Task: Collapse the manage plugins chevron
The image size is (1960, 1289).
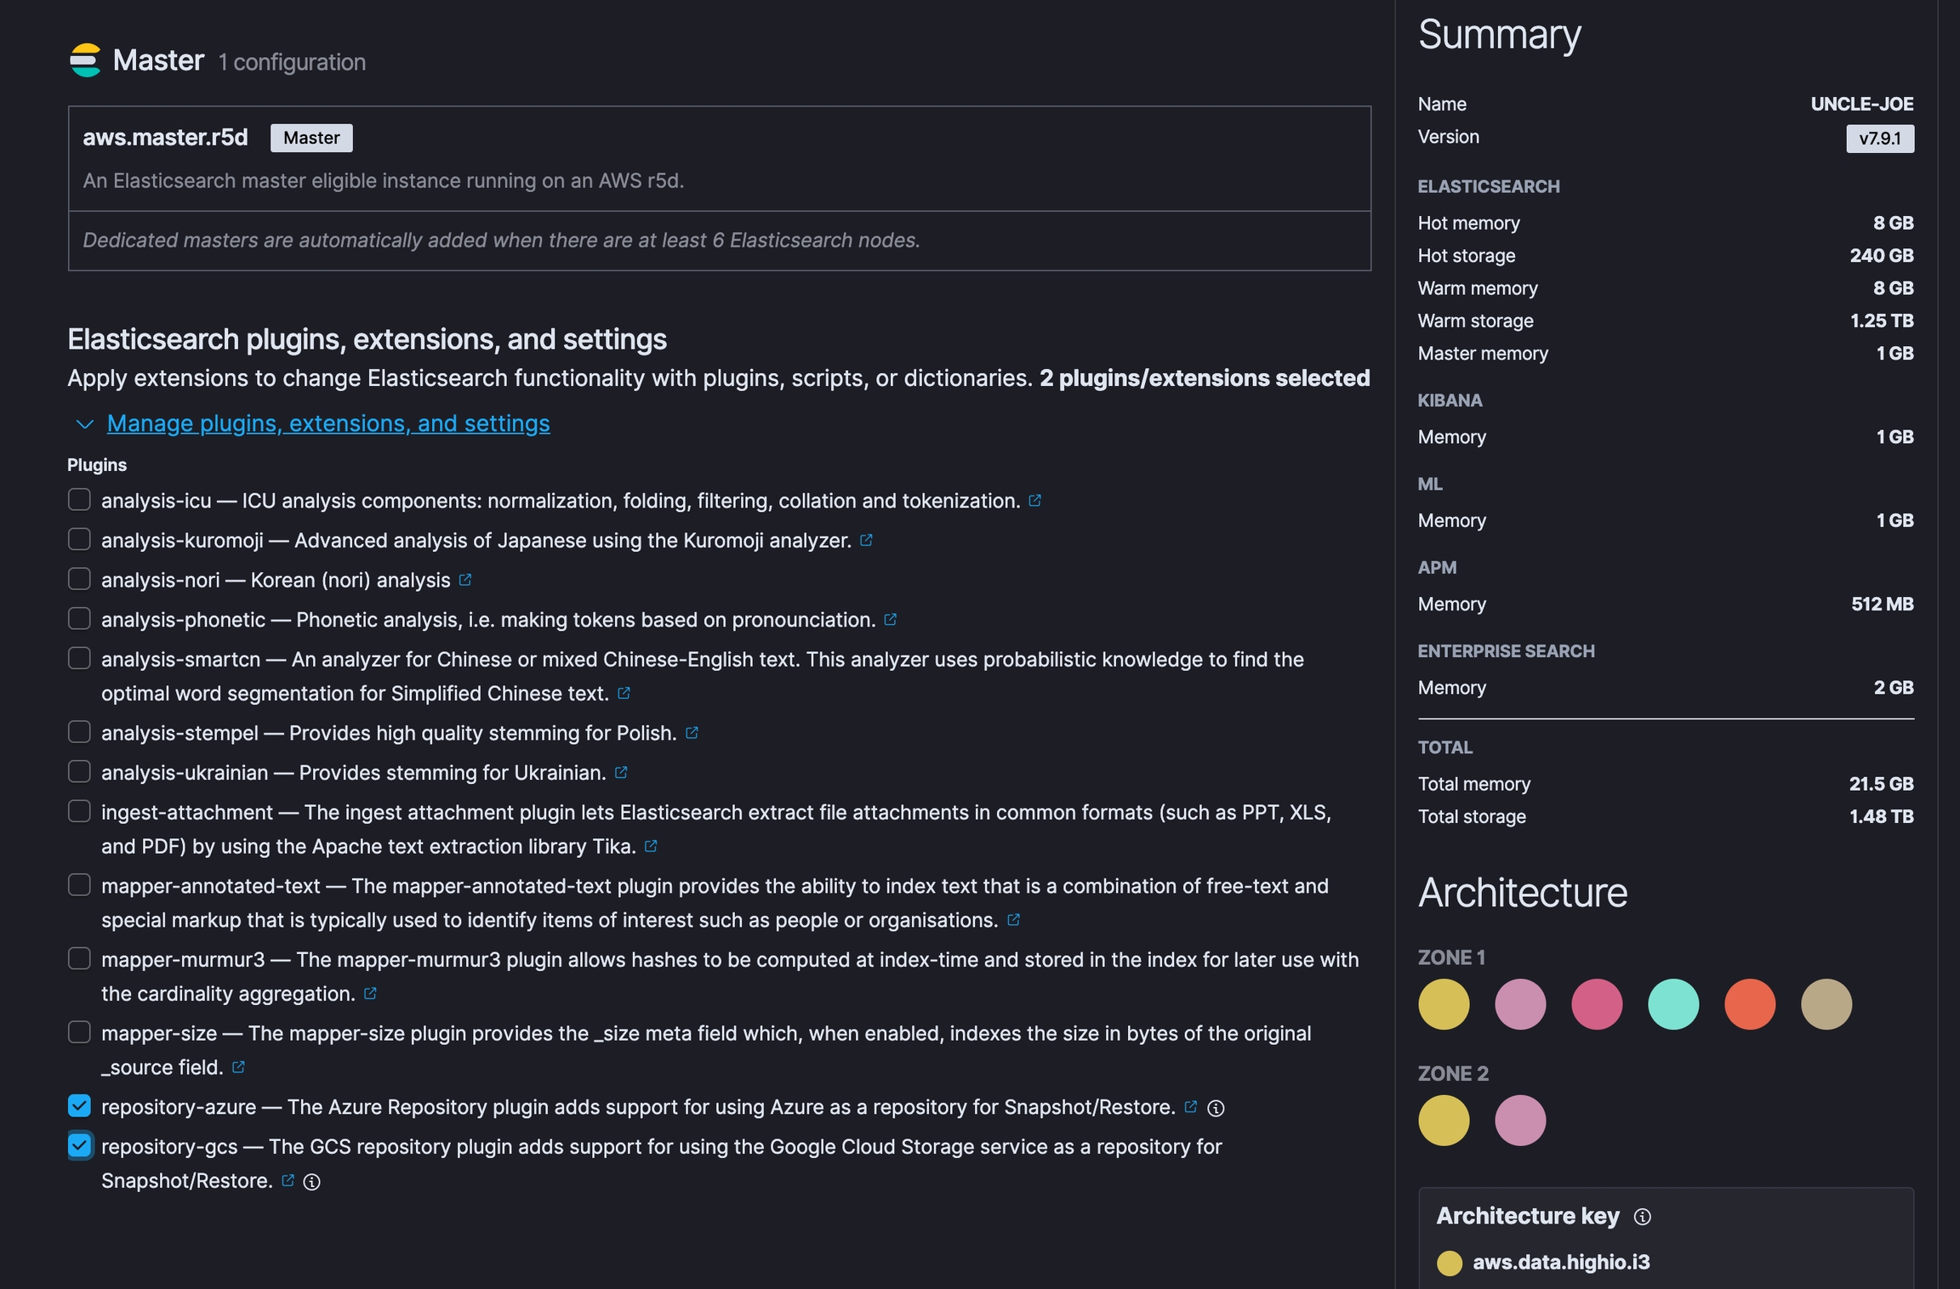Action: tap(84, 423)
